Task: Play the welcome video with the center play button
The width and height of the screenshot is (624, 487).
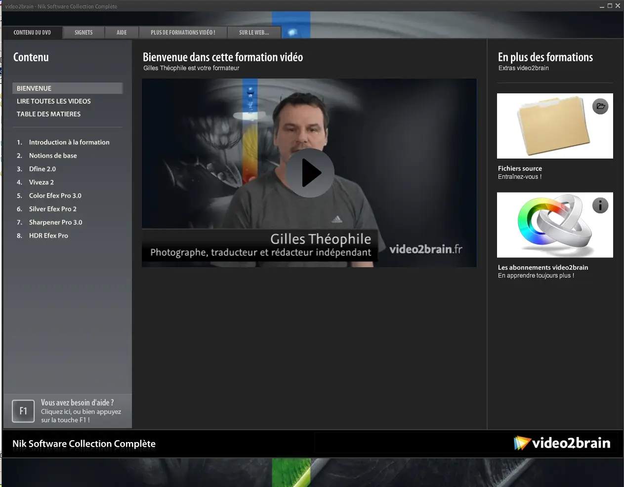Action: click(310, 173)
